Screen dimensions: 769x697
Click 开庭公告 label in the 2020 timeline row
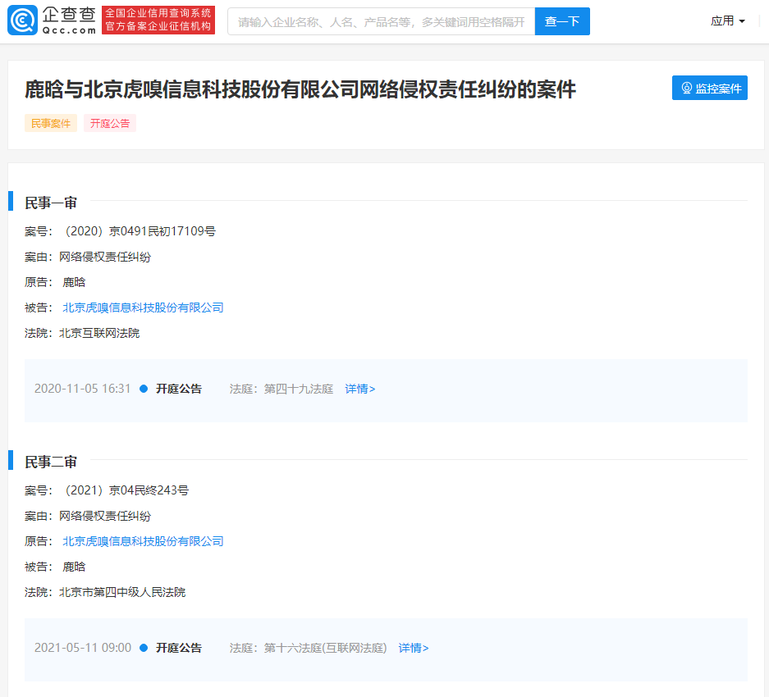(x=179, y=389)
